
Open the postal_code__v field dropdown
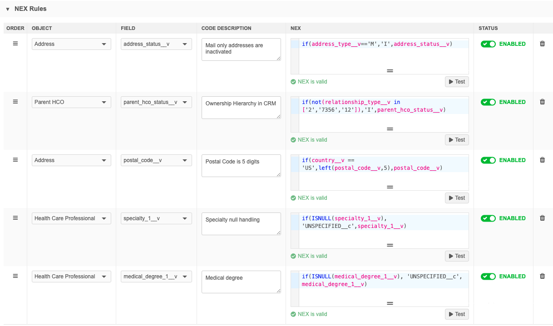156,160
